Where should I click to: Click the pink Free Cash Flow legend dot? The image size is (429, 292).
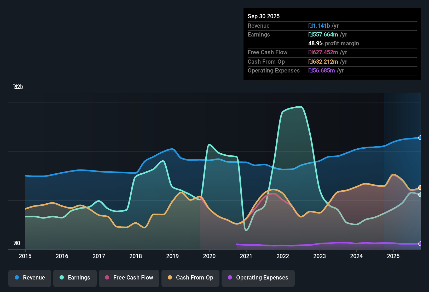click(x=107, y=277)
